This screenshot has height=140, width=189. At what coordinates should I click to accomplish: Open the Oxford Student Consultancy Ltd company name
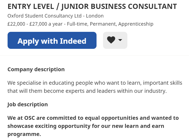point(44,16)
